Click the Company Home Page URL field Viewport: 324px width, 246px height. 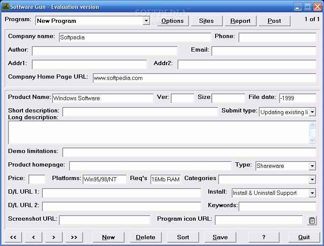[205, 78]
